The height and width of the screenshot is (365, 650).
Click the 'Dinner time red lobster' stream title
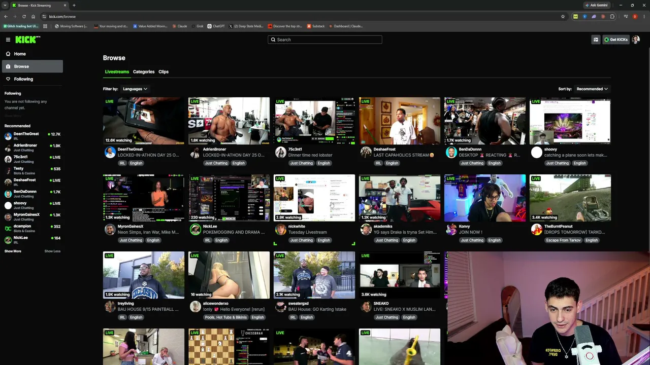[310, 155]
